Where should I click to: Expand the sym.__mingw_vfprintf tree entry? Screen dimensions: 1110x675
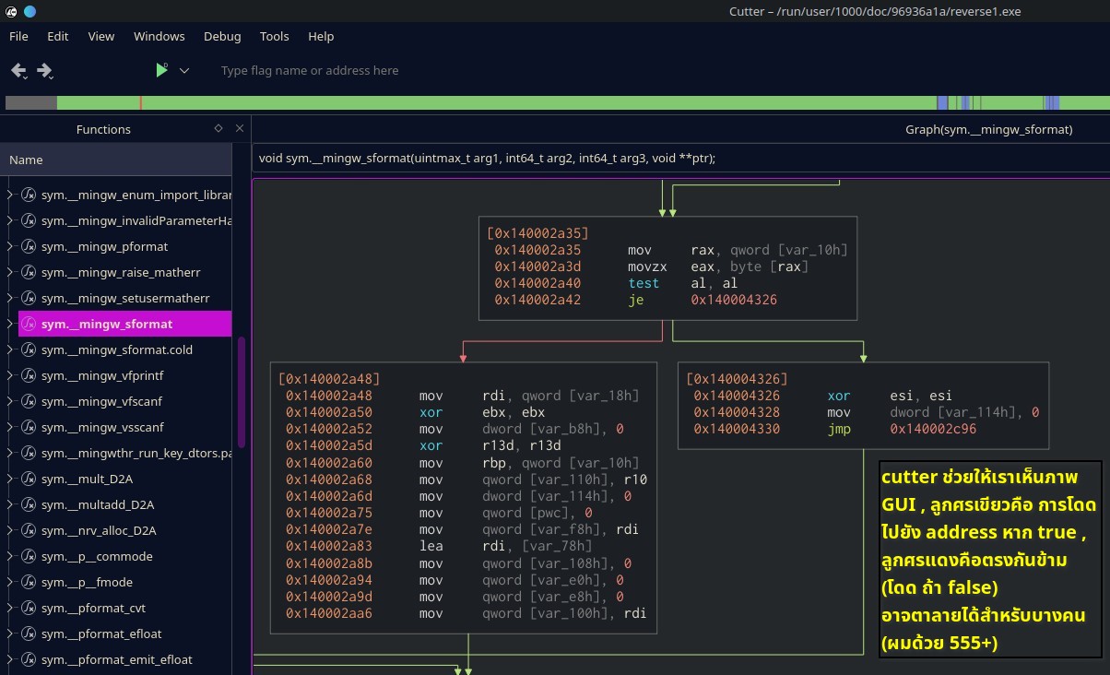click(10, 376)
